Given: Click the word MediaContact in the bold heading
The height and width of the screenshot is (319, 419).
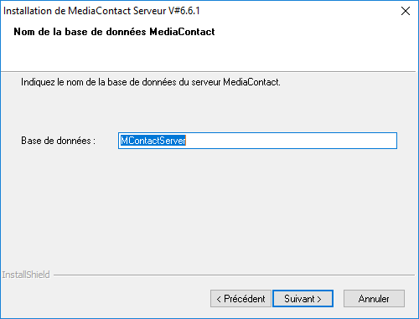Looking at the screenshot, I should (182, 32).
